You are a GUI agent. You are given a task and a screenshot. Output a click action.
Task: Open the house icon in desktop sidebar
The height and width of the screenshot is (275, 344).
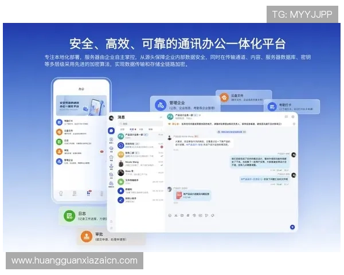tap(111, 157)
